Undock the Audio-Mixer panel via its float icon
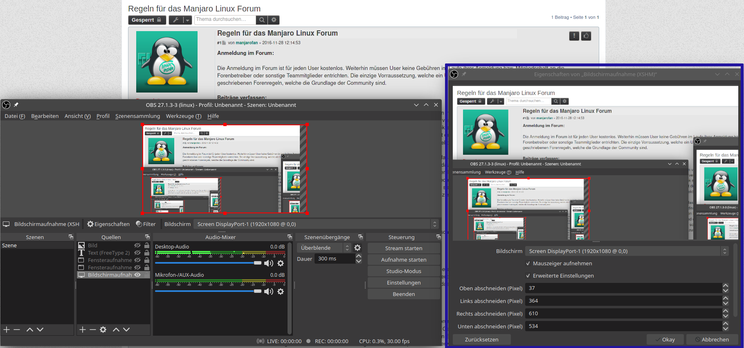 click(x=290, y=237)
